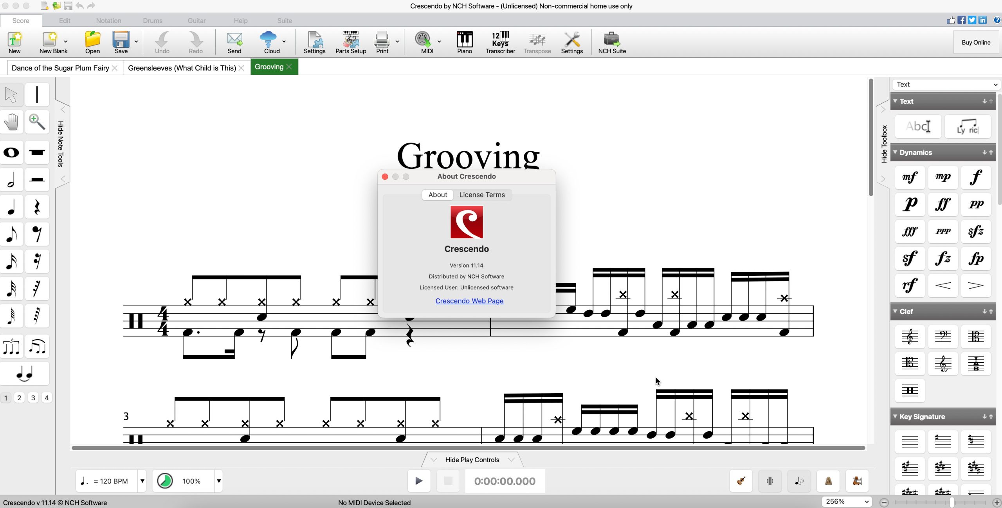Add a lyric text element
Image resolution: width=1002 pixels, height=508 pixels.
[968, 127]
